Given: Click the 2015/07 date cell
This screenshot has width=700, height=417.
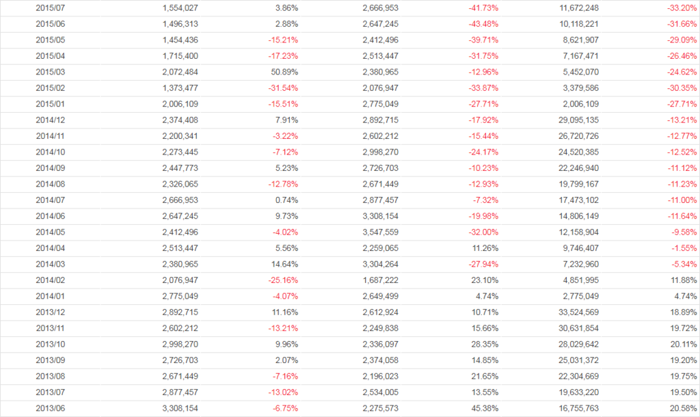Looking at the screenshot, I should [49, 8].
